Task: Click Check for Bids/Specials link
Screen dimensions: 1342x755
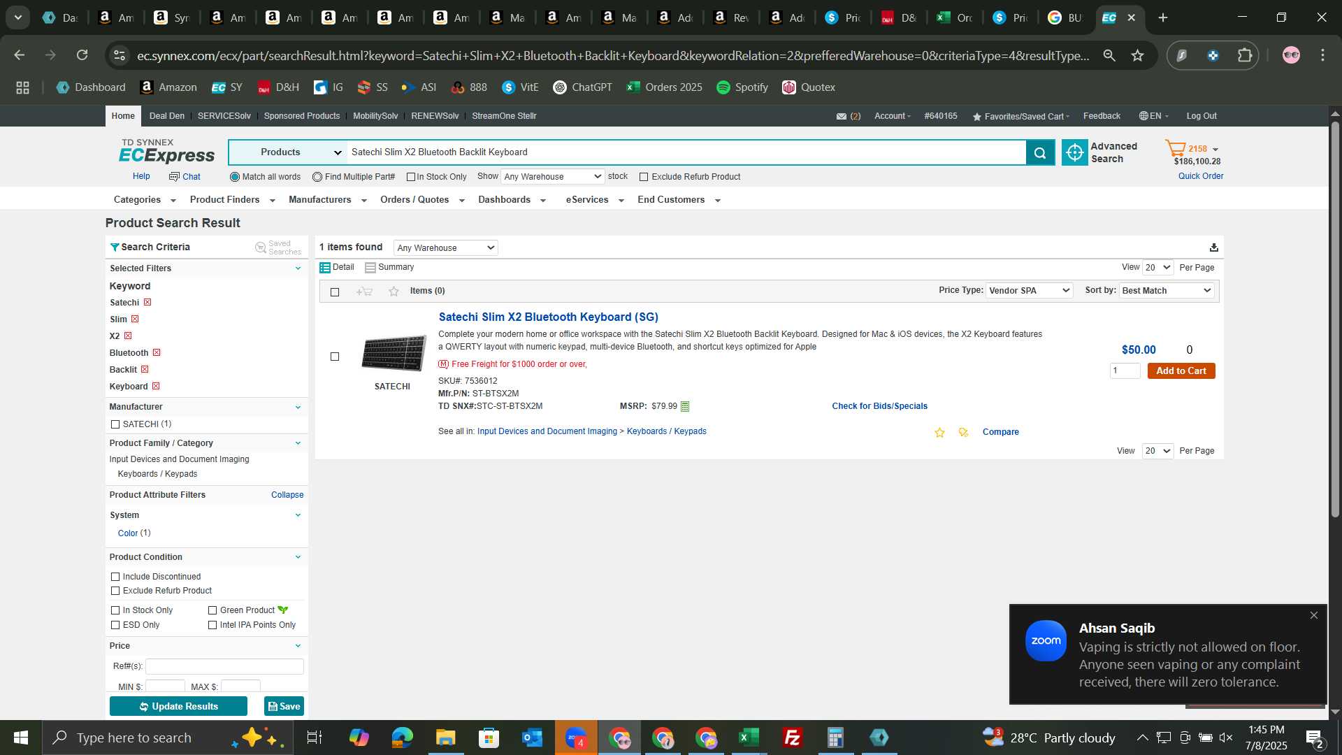Action: tap(879, 406)
